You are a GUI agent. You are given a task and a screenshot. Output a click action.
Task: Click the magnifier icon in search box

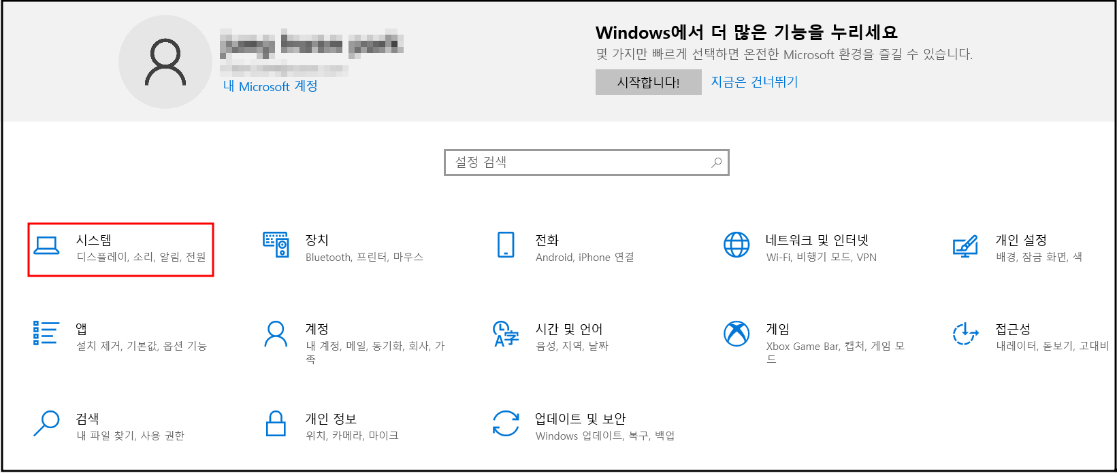point(717,162)
